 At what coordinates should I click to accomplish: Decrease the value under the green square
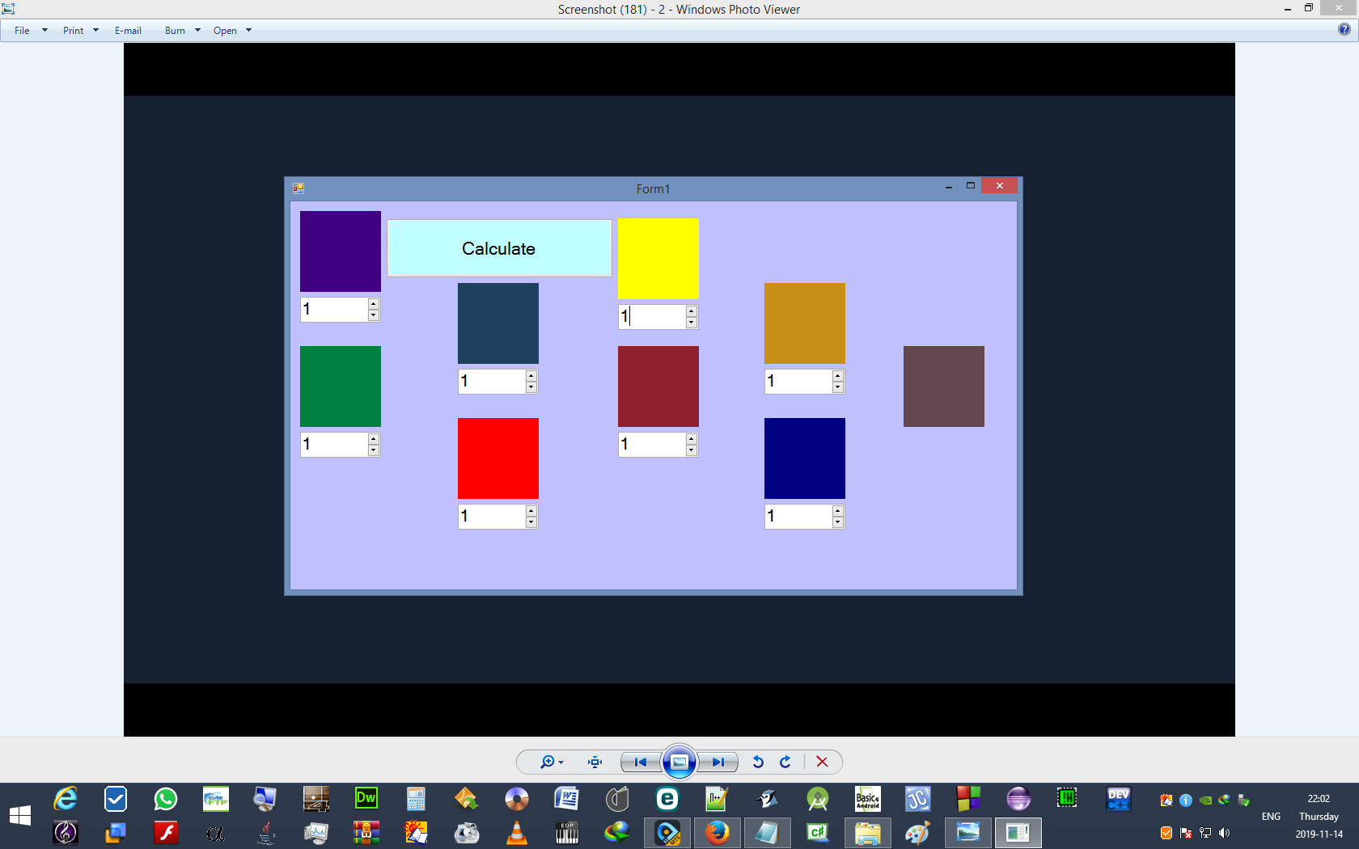click(x=374, y=450)
